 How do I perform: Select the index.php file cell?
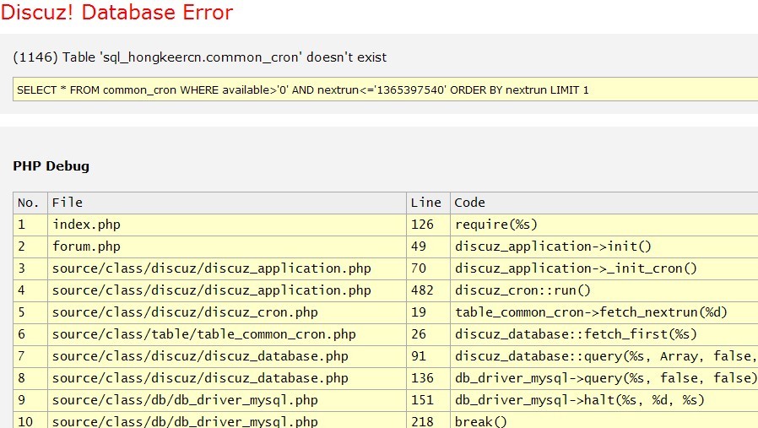click(227, 225)
